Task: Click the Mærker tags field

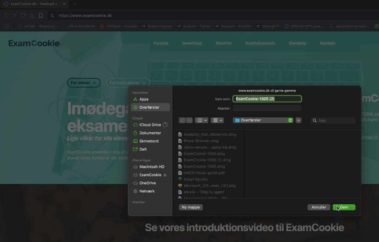Action: [267, 108]
